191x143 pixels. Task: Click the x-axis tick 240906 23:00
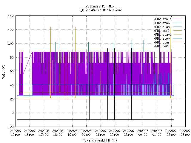[x=129, y=133]
